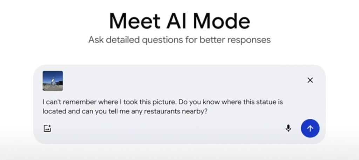
Task: Open the attached statue photo thumbnail
Action: [x=53, y=81]
